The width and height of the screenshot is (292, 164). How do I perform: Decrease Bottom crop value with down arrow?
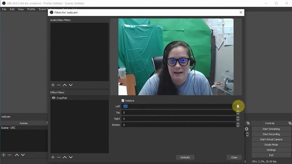click(238, 126)
